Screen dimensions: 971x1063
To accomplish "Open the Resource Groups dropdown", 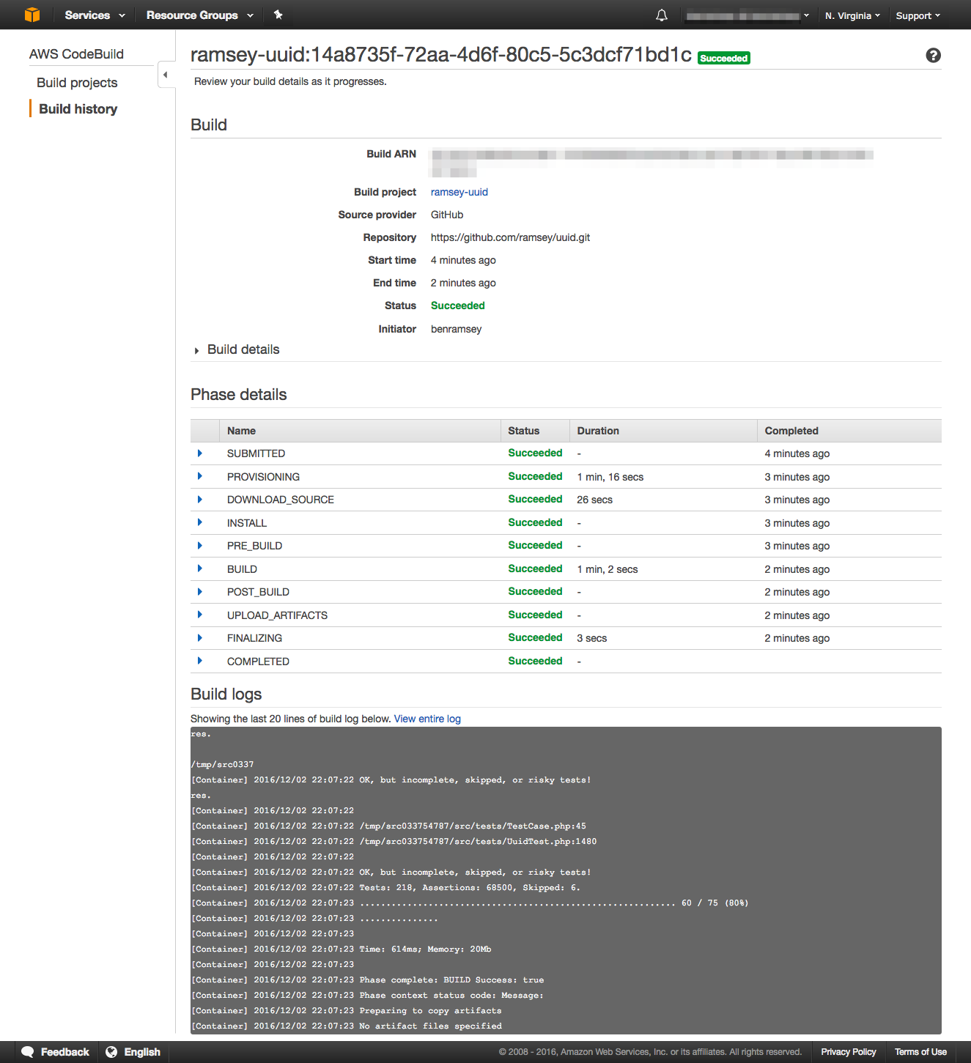I will 200,15.
